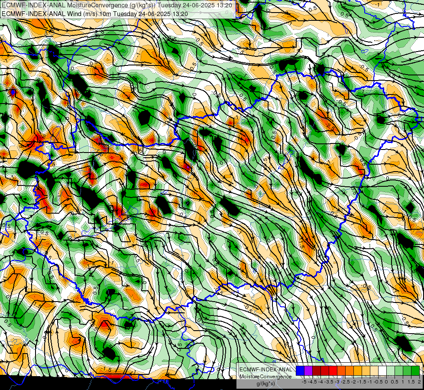The height and width of the screenshot is (390, 424).
Task: Click the blue legend swatch below -5
Action: point(300,370)
